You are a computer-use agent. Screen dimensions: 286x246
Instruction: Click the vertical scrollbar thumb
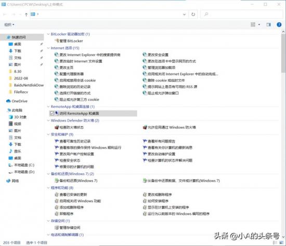point(283,53)
